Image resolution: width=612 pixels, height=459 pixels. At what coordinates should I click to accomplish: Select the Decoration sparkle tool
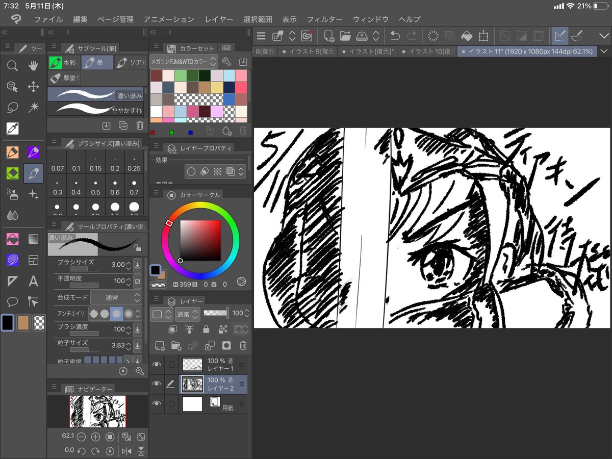tap(33, 194)
